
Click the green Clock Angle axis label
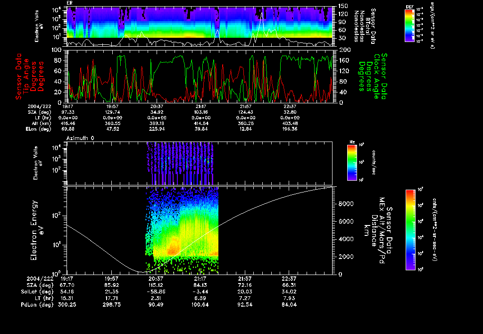[x=376, y=75]
